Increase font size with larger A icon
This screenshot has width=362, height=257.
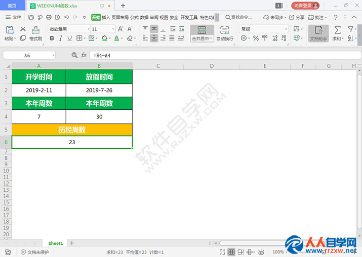point(120,29)
